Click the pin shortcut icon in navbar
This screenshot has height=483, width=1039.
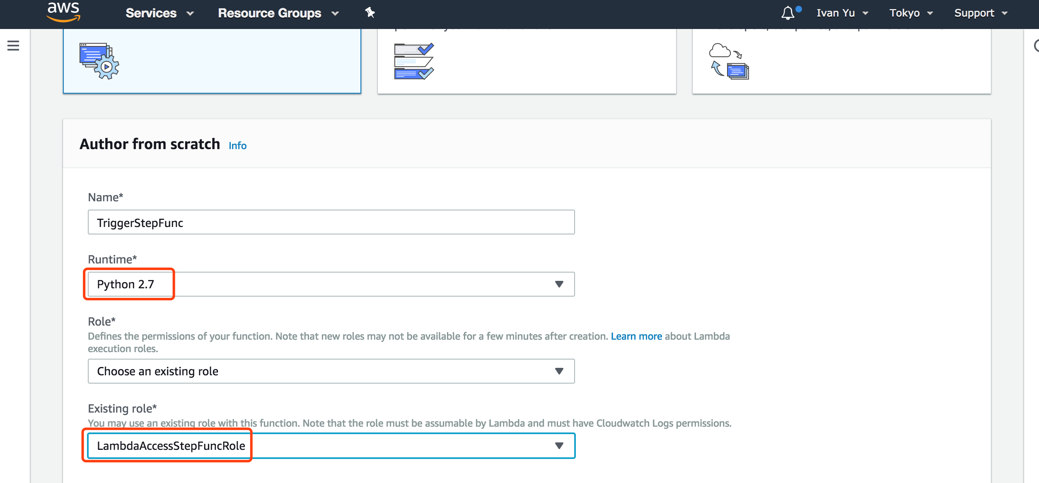(x=370, y=13)
